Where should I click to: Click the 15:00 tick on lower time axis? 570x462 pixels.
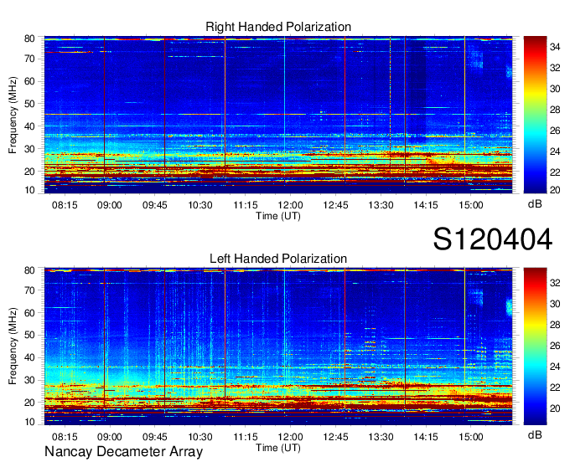point(471,437)
